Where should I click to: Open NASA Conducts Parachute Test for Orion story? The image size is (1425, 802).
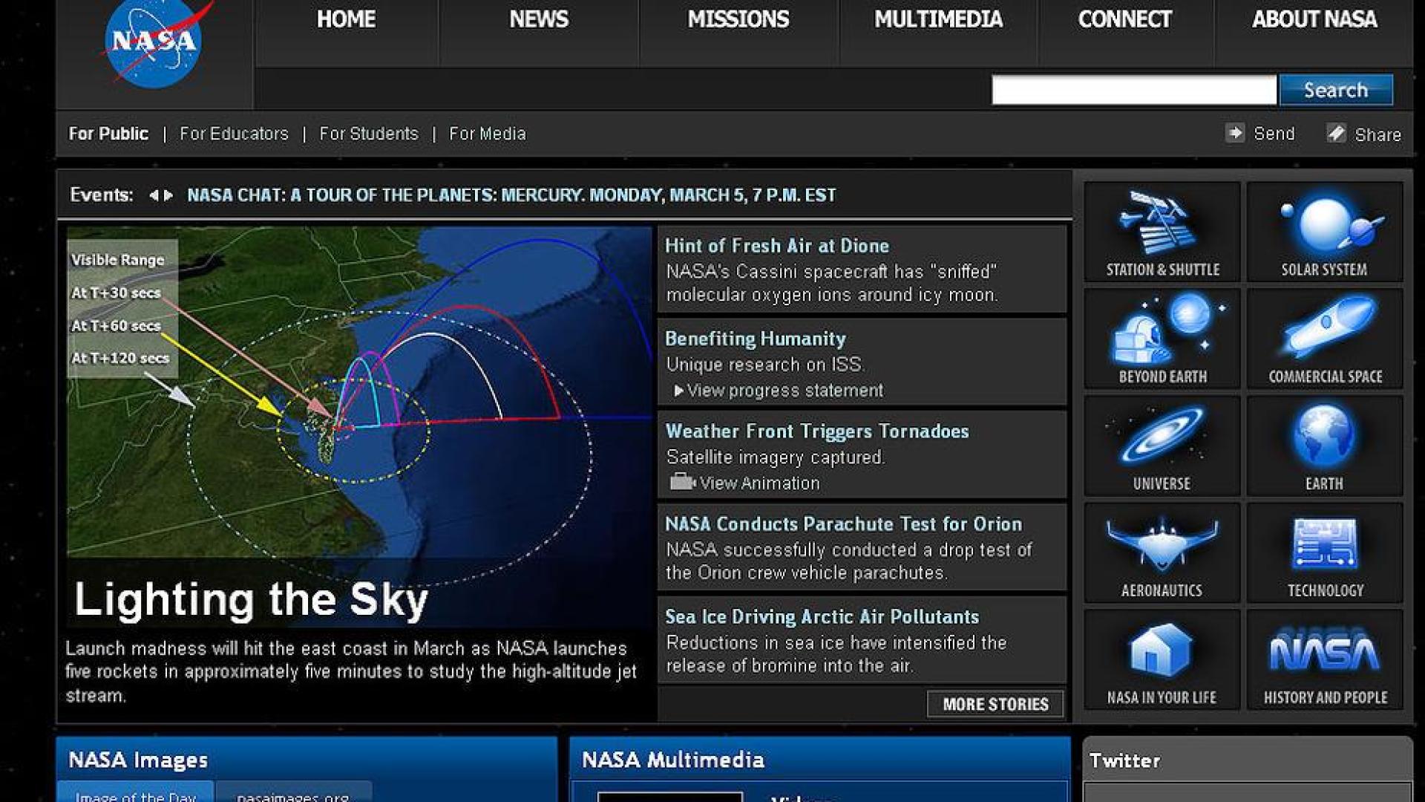pyautogui.click(x=844, y=524)
